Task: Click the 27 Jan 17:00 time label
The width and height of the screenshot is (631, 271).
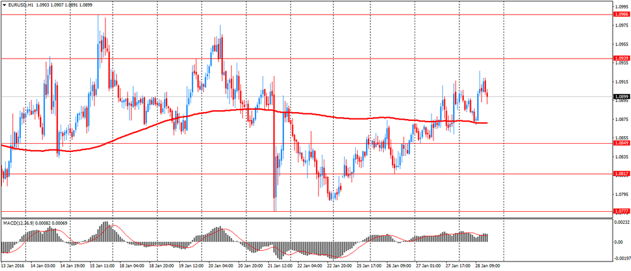Action: 459,266
